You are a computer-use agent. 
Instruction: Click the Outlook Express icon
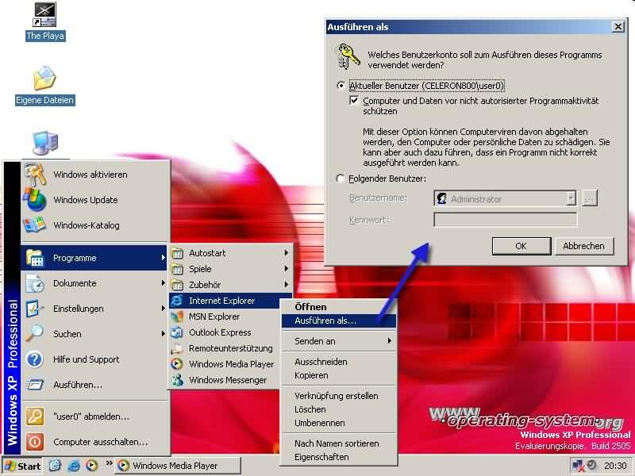pyautogui.click(x=177, y=332)
